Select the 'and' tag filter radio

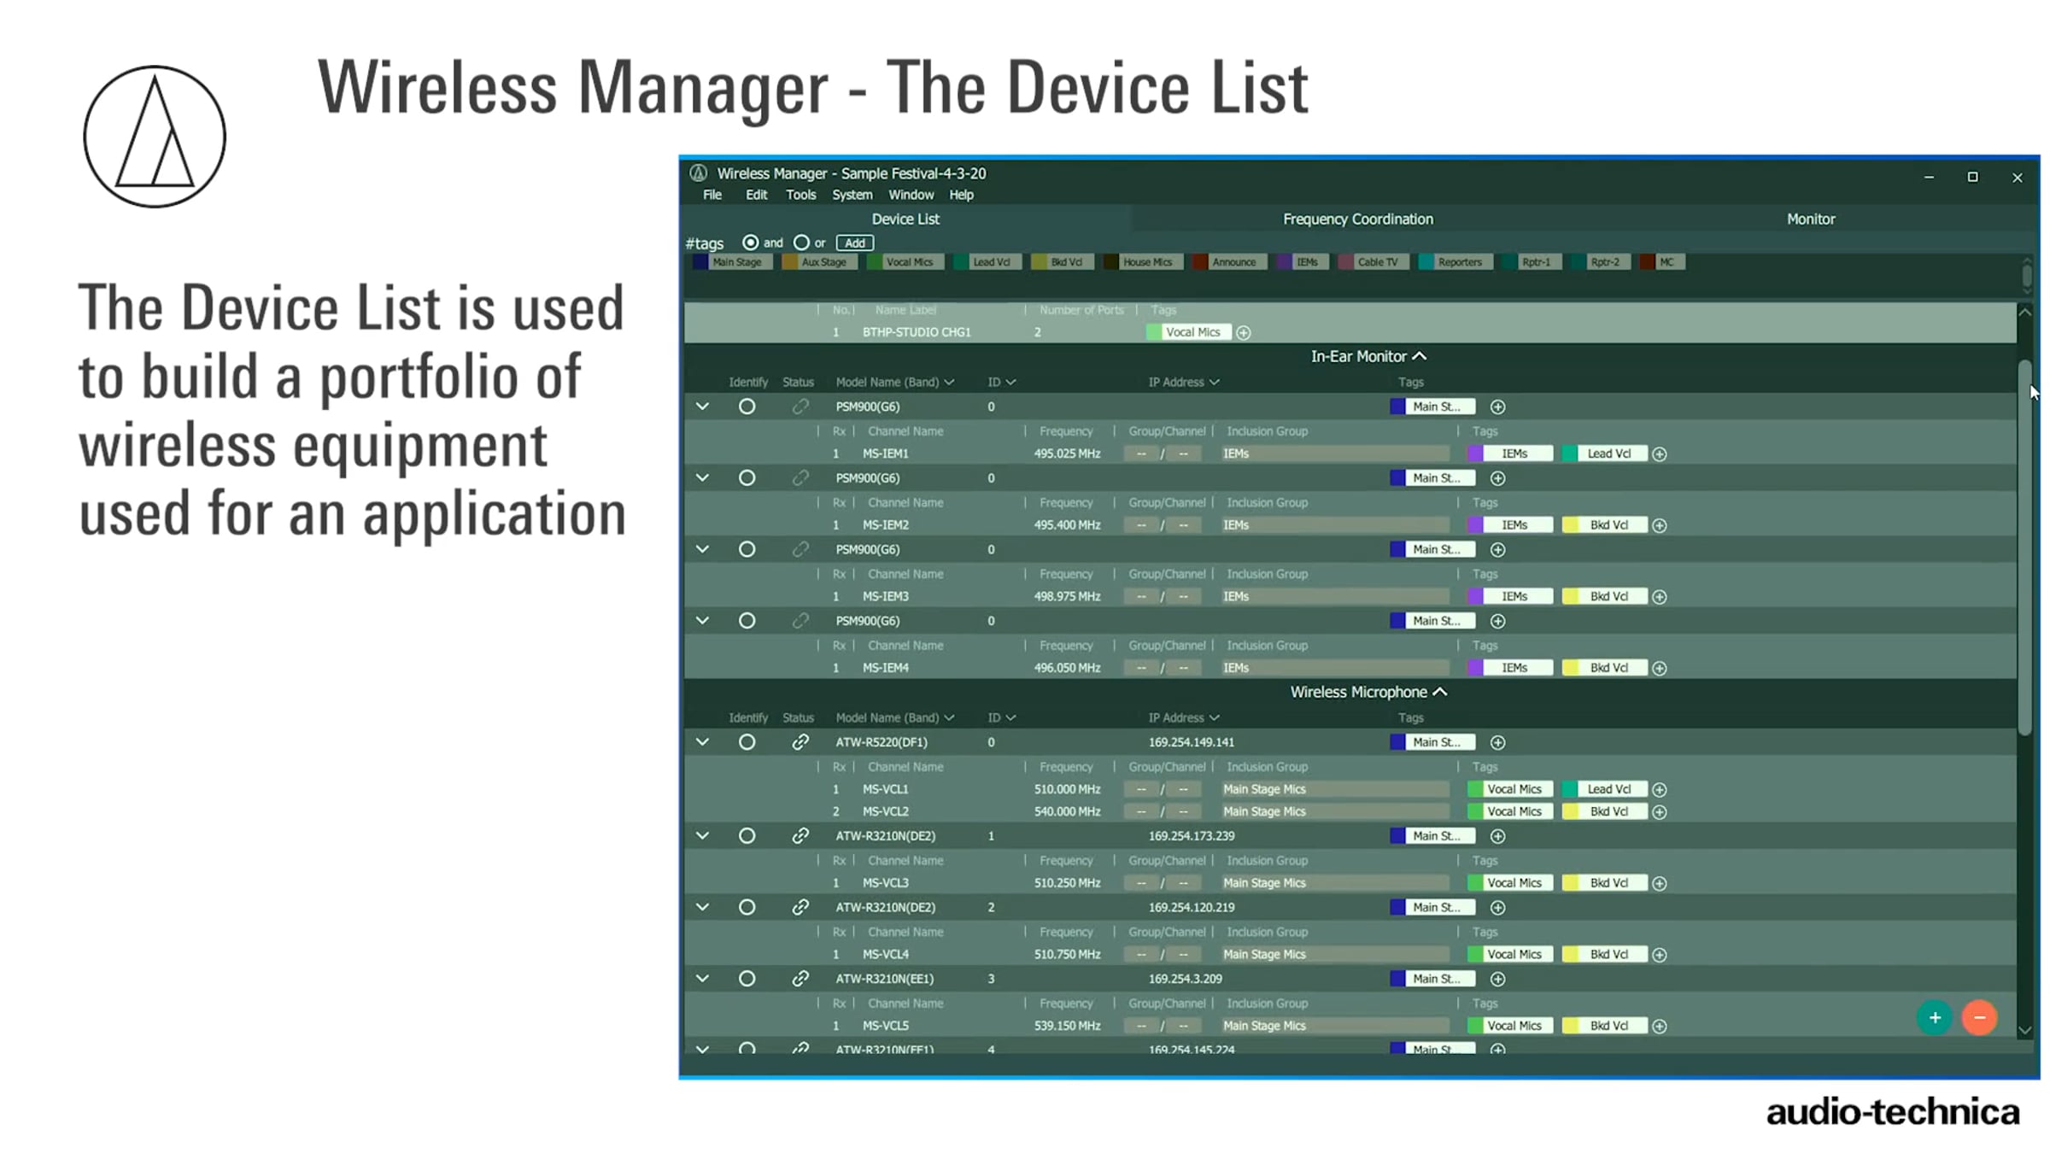tap(750, 243)
